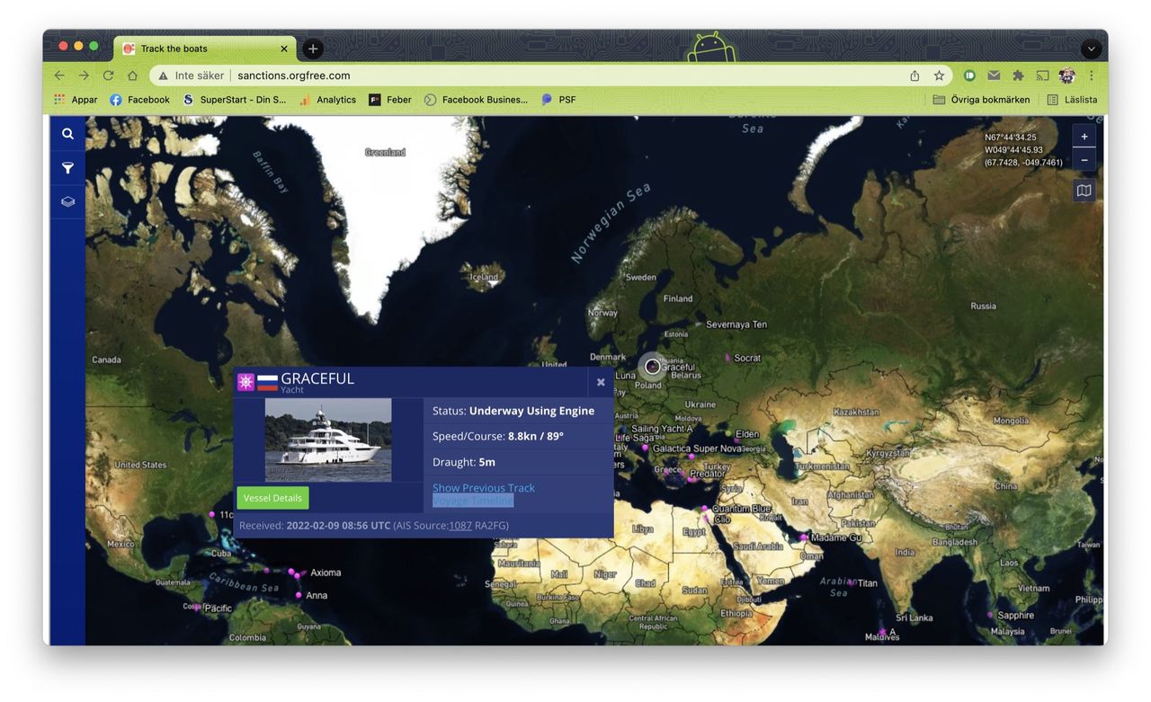Close the GRACEFUL vessel popup

[x=601, y=382]
